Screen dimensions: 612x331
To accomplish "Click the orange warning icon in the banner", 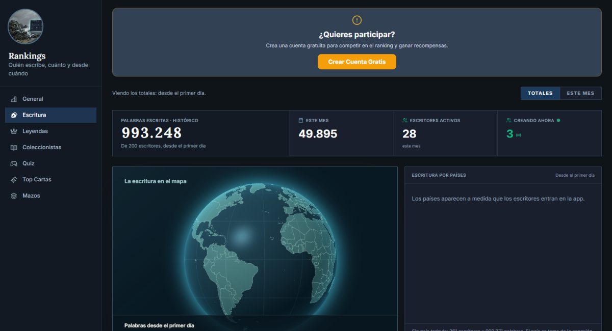I will point(357,20).
